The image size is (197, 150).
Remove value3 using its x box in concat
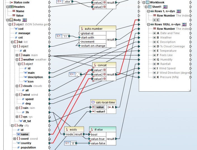point(105,79)
